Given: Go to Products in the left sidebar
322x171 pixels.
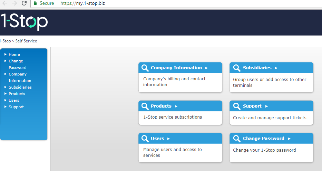Looking at the screenshot, I should [x=17, y=94].
